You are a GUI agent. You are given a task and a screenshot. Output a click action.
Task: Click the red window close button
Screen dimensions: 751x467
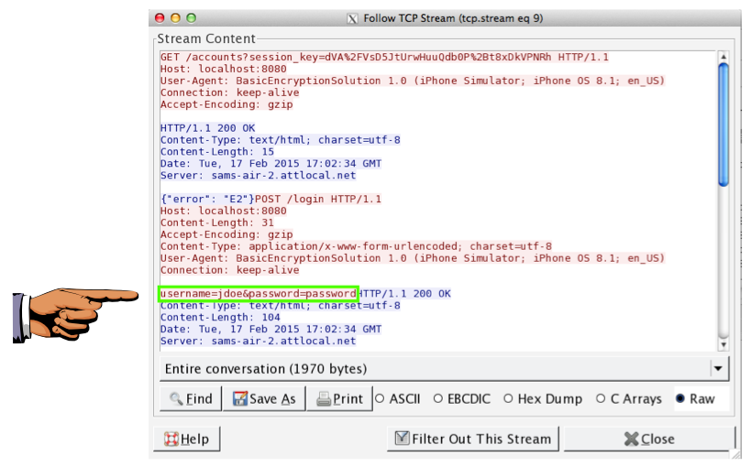tap(160, 18)
